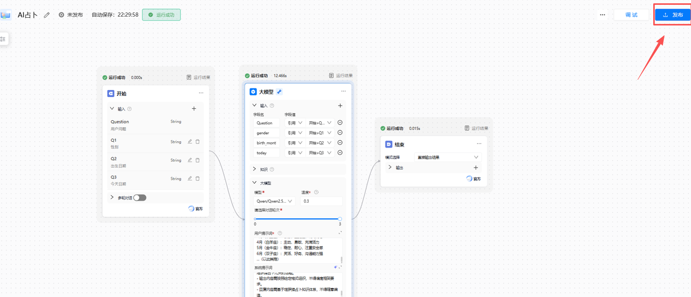Click the AI sparkle icon for 系统提示词
Viewport: 691px width, 297px height.
coord(335,267)
